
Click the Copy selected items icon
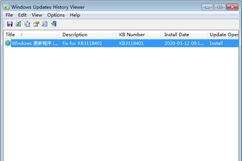[x=27, y=24]
